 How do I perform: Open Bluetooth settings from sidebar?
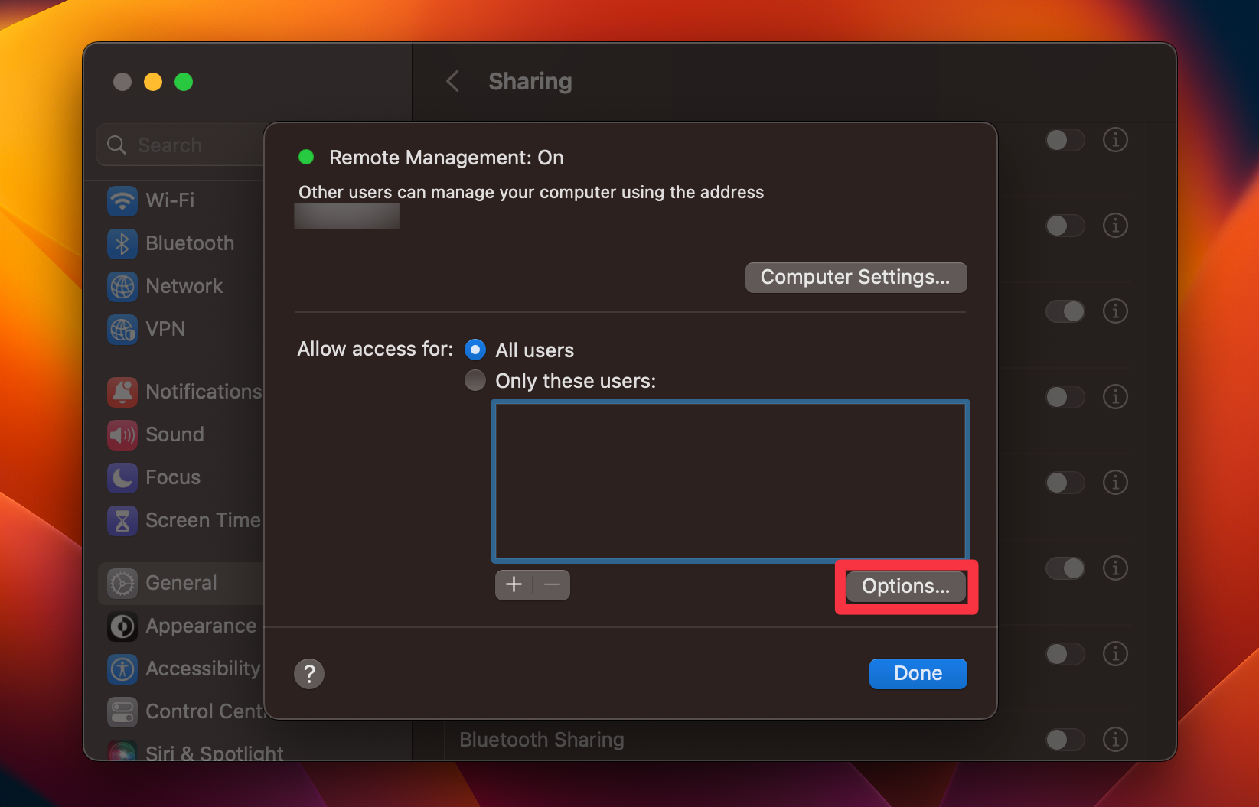click(189, 242)
